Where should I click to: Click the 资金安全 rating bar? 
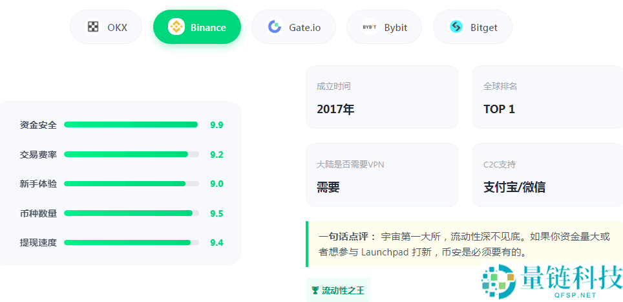131,125
